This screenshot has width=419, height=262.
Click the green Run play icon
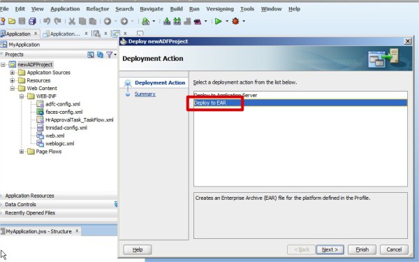click(219, 21)
